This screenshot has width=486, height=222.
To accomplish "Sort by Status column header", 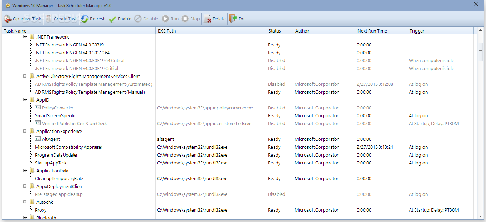I will point(280,31).
